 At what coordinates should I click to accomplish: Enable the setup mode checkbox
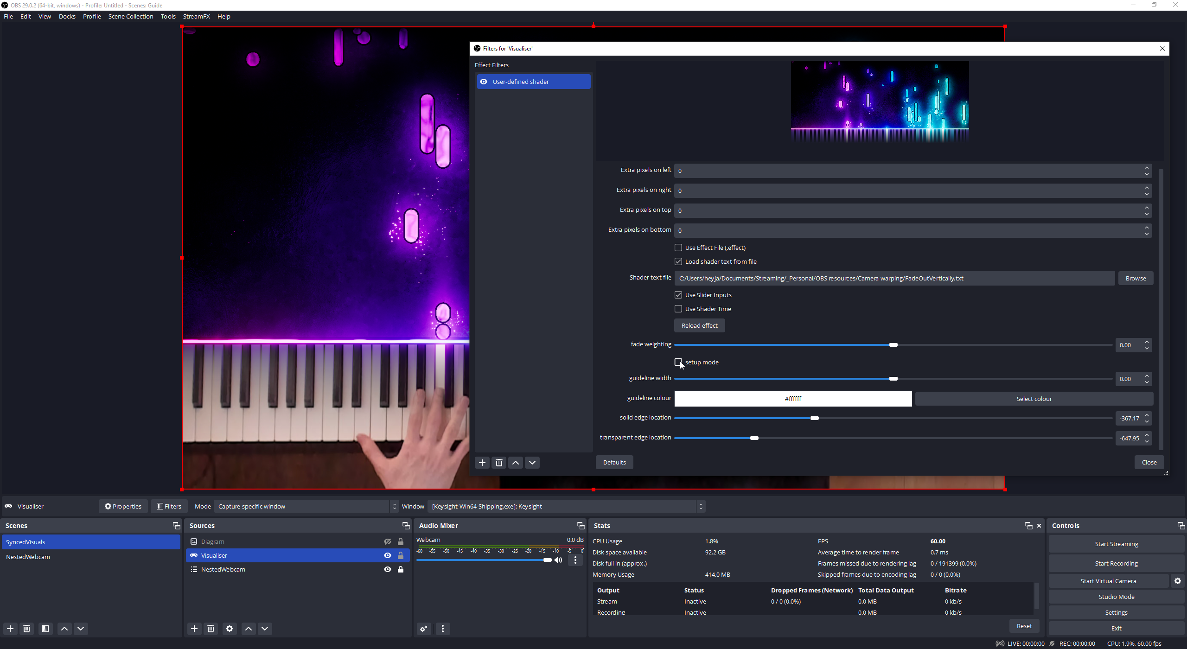click(678, 362)
